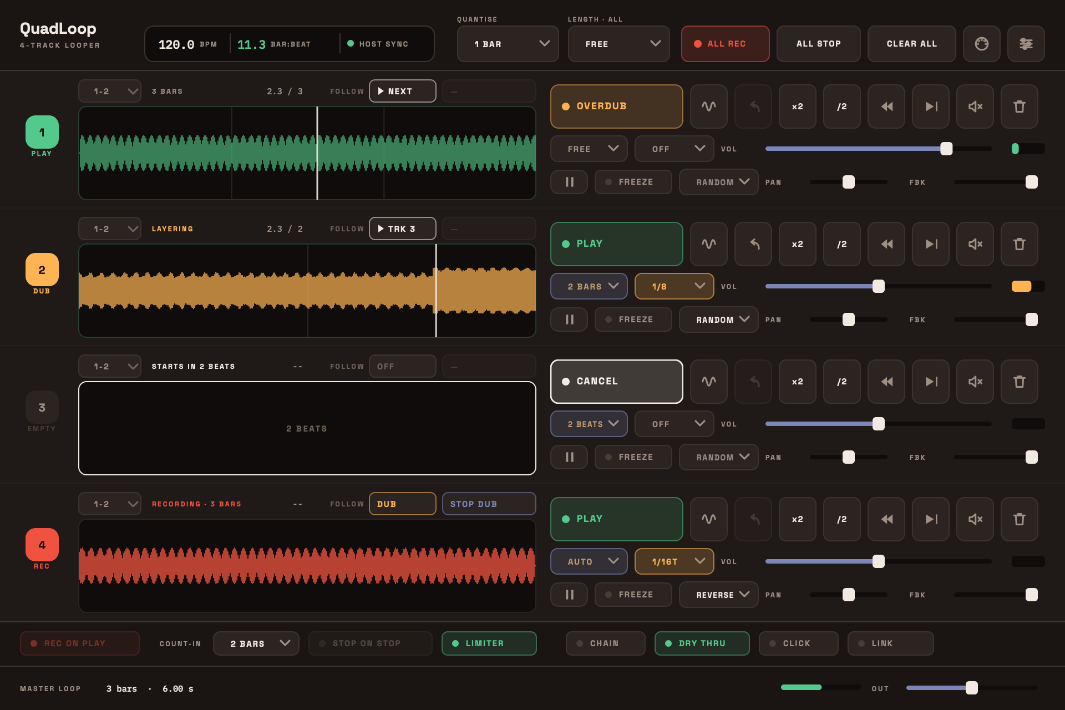The image size is (1065, 710).
Task: Turn off Dry Thru
Action: click(x=702, y=643)
